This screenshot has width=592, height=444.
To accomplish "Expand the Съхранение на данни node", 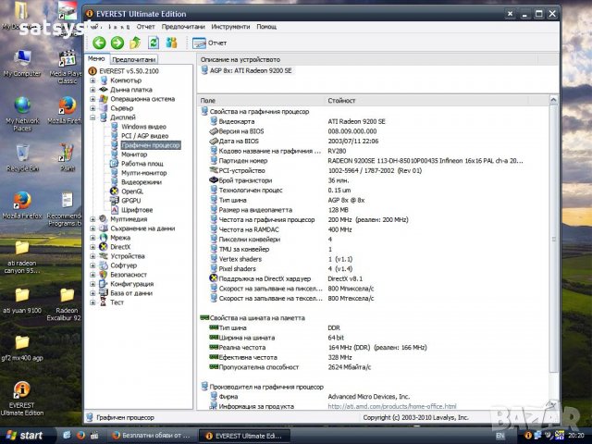I will pos(92,228).
